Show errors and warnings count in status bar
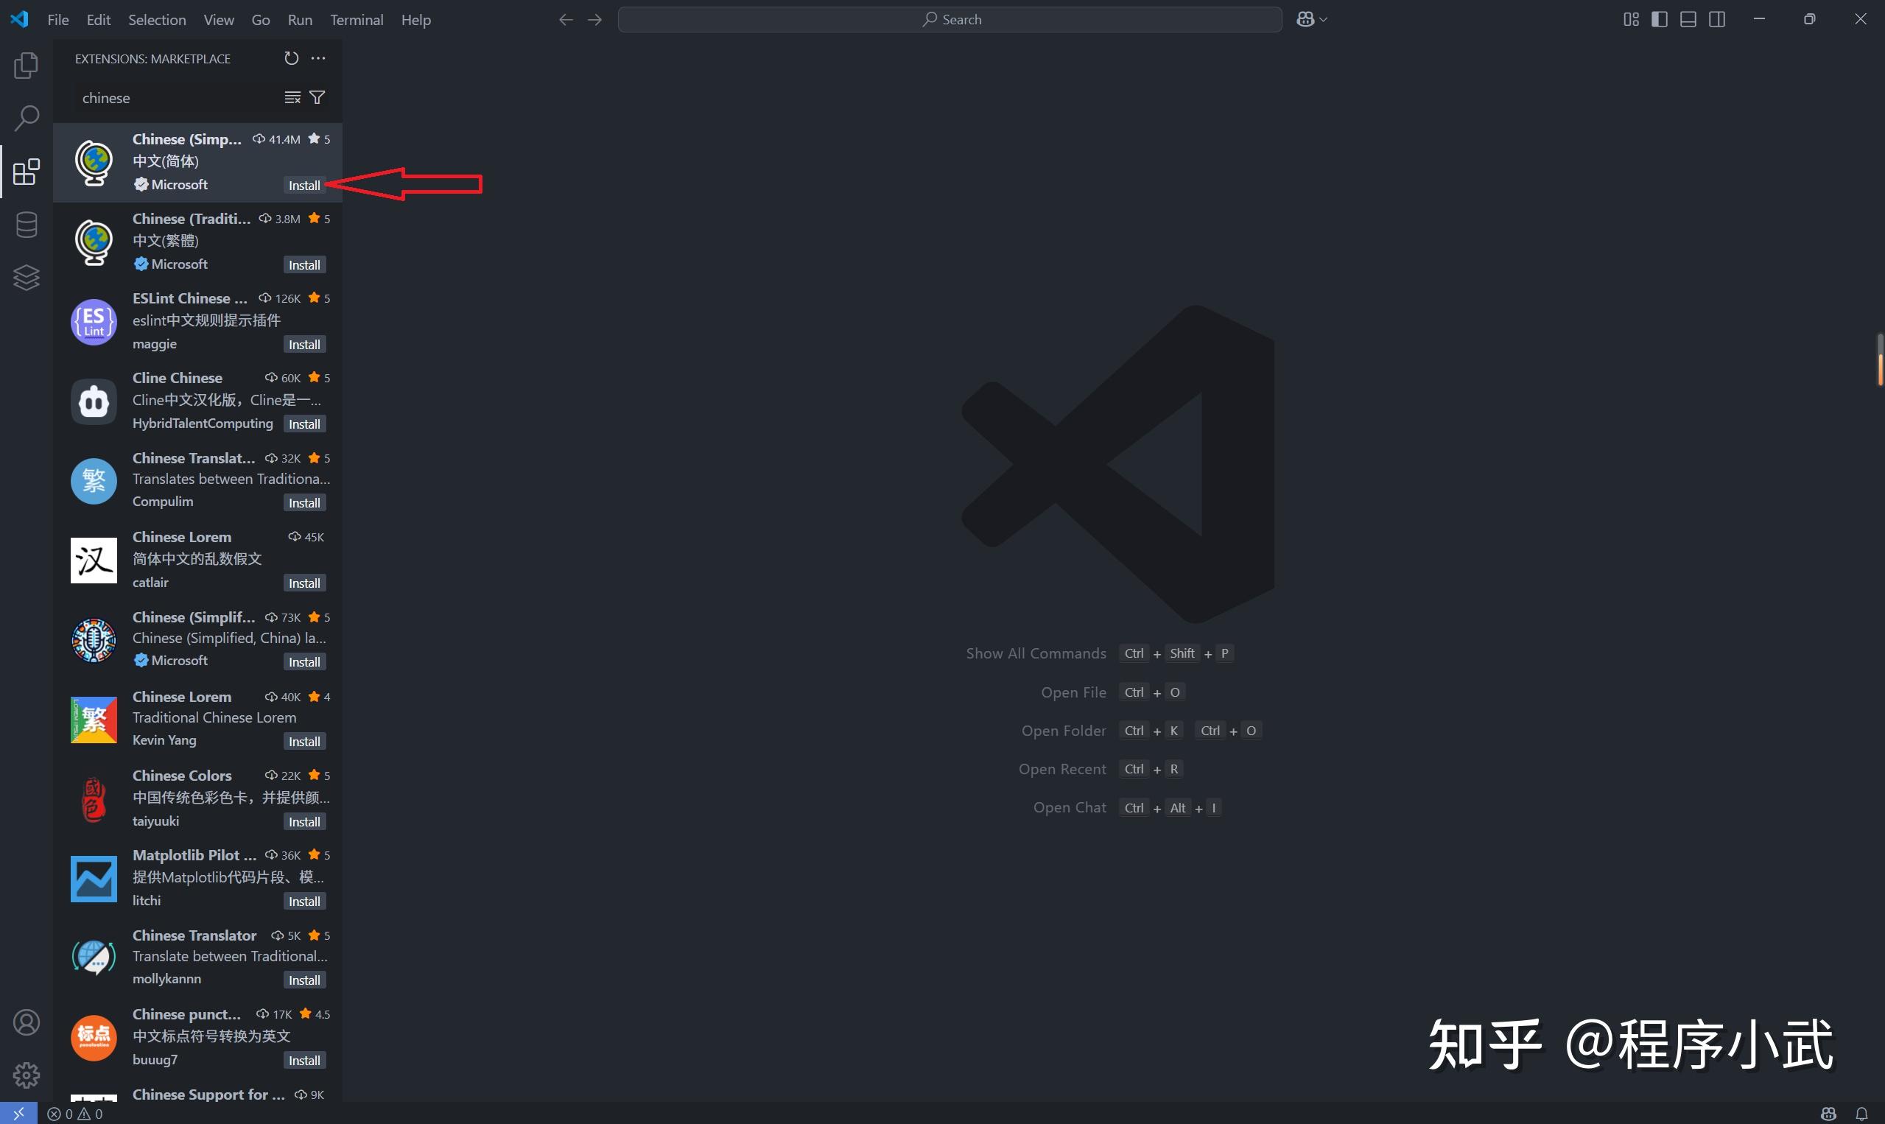The width and height of the screenshot is (1885, 1124). tap(75, 1114)
